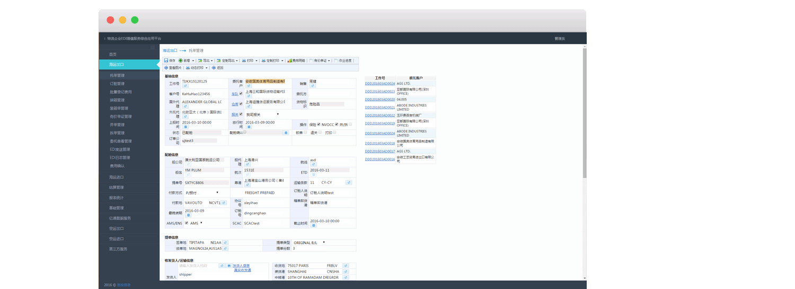The width and height of the screenshot is (795, 289).
Task: Open EDI发送管理 in the sidebar
Action: (120, 149)
